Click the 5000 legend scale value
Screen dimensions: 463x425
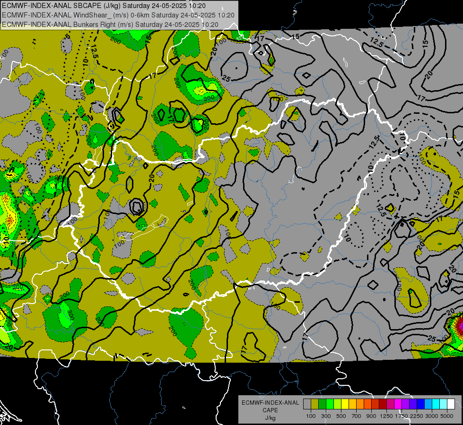(x=447, y=416)
